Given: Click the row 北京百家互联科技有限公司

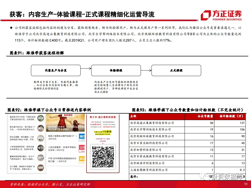Looking at the screenshot, I should (x=188, y=143).
